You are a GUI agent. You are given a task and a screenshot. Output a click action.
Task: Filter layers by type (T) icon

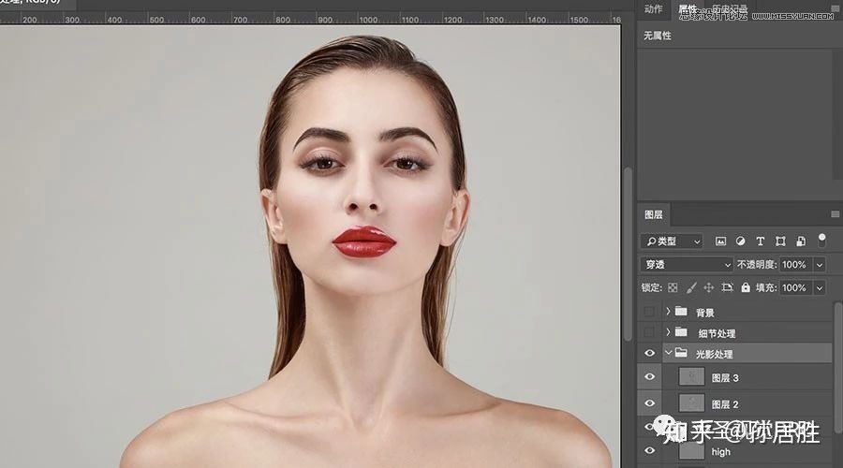coord(760,241)
